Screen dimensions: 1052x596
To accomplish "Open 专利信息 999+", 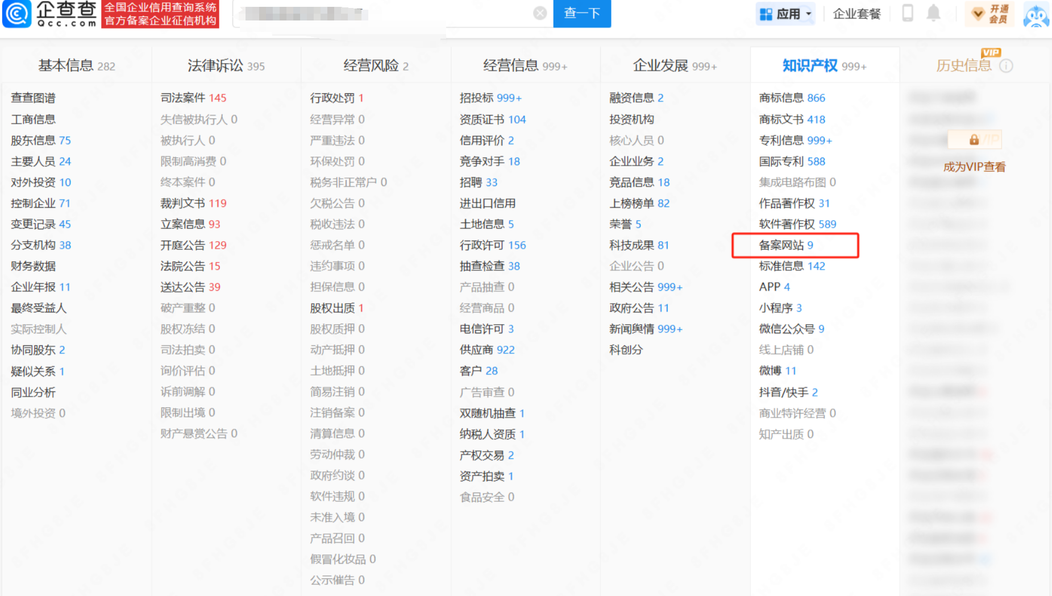I will (796, 140).
